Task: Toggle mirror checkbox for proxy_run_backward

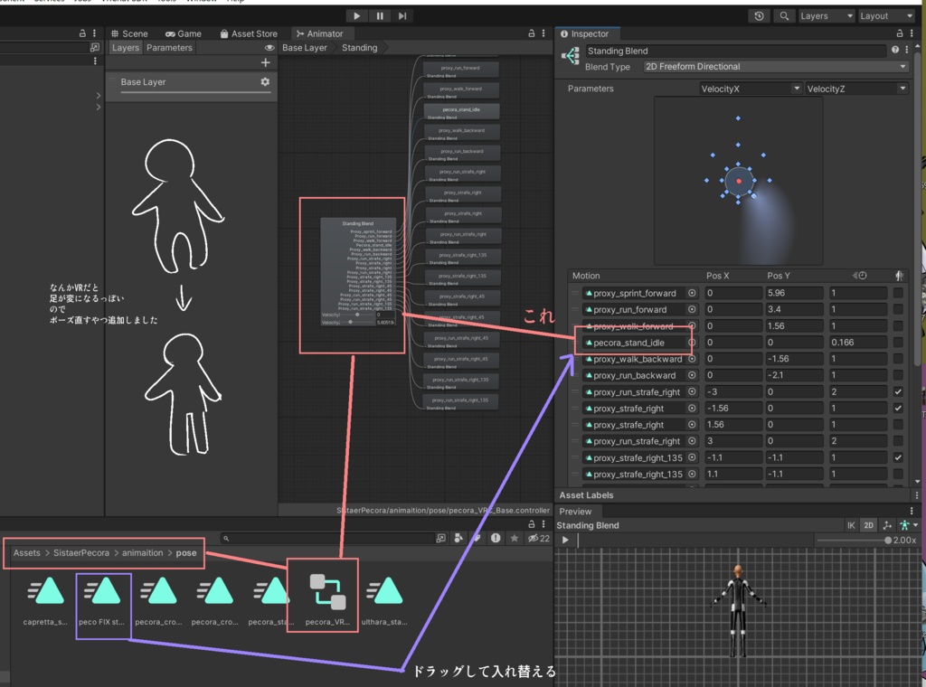Action: tap(898, 375)
